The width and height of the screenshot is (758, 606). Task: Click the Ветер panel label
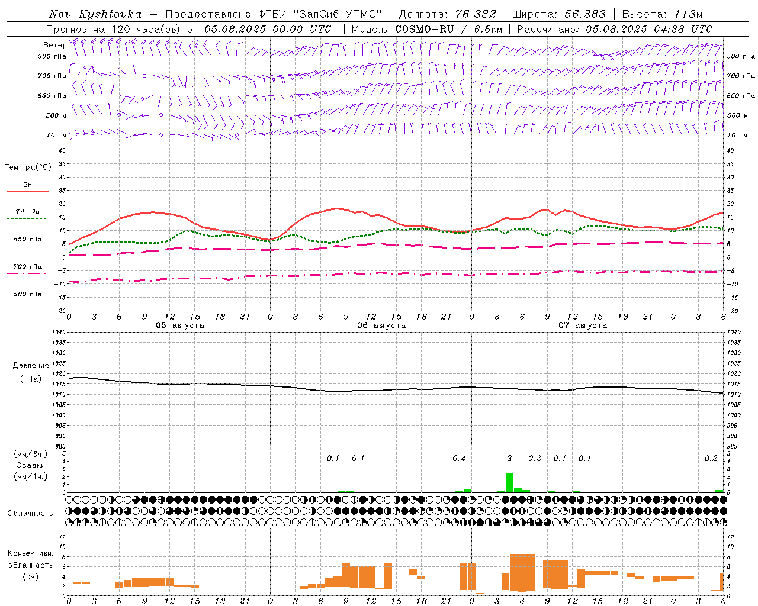coord(54,45)
